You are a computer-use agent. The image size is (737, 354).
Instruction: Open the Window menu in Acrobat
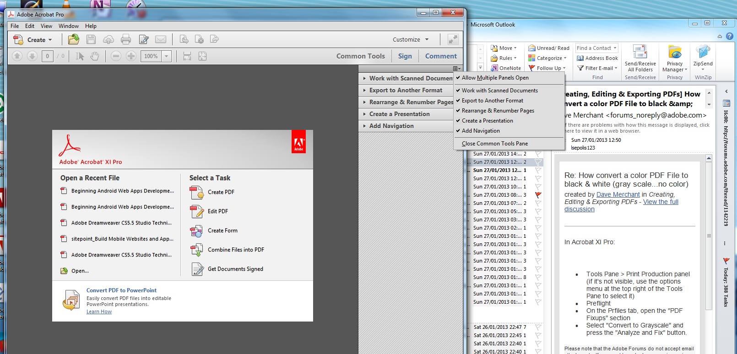click(x=69, y=26)
